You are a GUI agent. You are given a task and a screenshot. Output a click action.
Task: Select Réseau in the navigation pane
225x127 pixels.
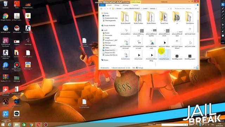coord(105,60)
